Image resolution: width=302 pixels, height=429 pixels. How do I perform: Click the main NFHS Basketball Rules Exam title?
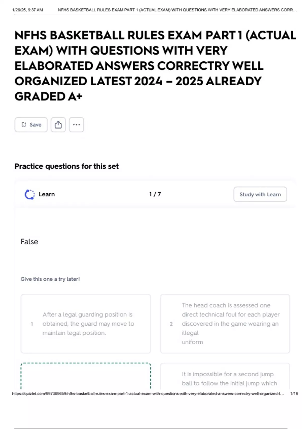point(151,66)
